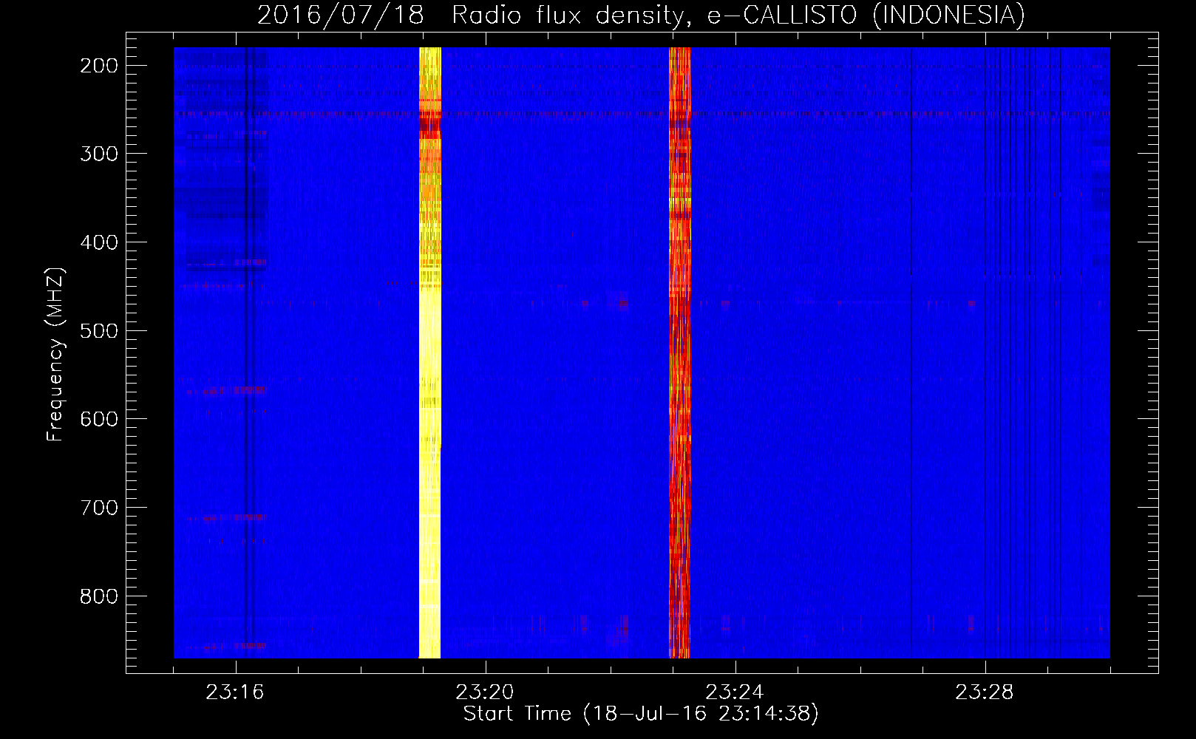
Task: Click the 23:16 time tick label
Action: (235, 692)
